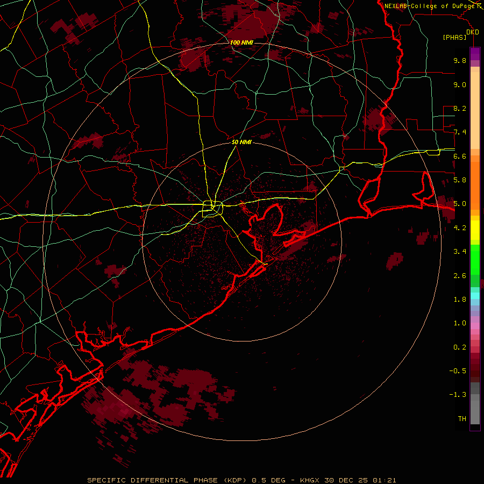This screenshot has height=484, width=484.
Task: Select the 1.0 value on color scale
Action: pyautogui.click(x=460, y=323)
